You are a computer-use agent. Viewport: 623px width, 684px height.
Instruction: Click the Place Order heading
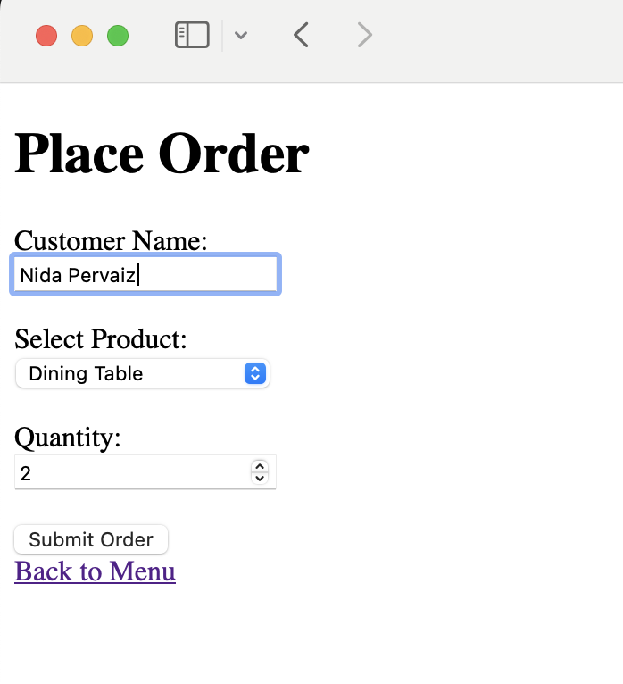162,154
